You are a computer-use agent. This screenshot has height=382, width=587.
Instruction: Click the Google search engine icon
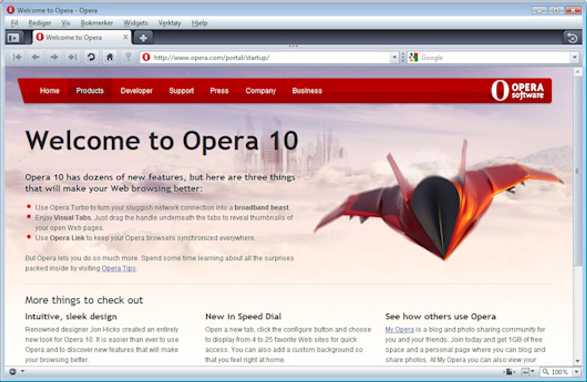(413, 58)
